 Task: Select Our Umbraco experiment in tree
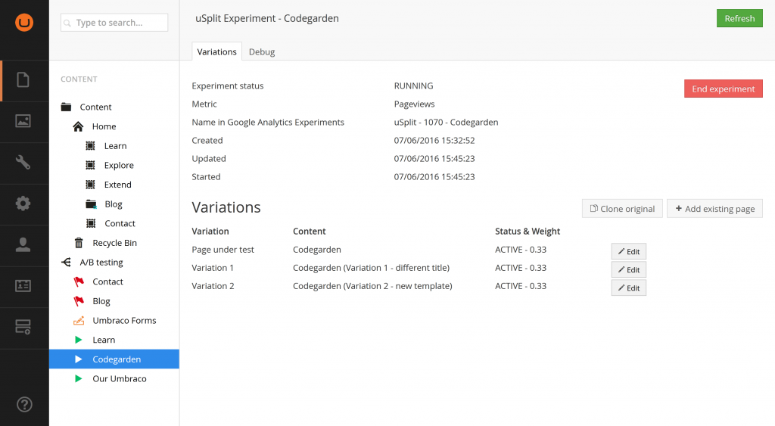click(x=119, y=378)
